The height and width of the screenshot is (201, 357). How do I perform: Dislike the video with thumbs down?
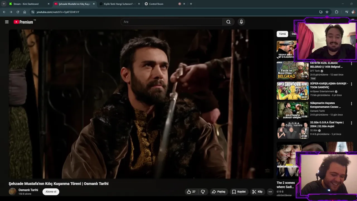pyautogui.click(x=203, y=192)
